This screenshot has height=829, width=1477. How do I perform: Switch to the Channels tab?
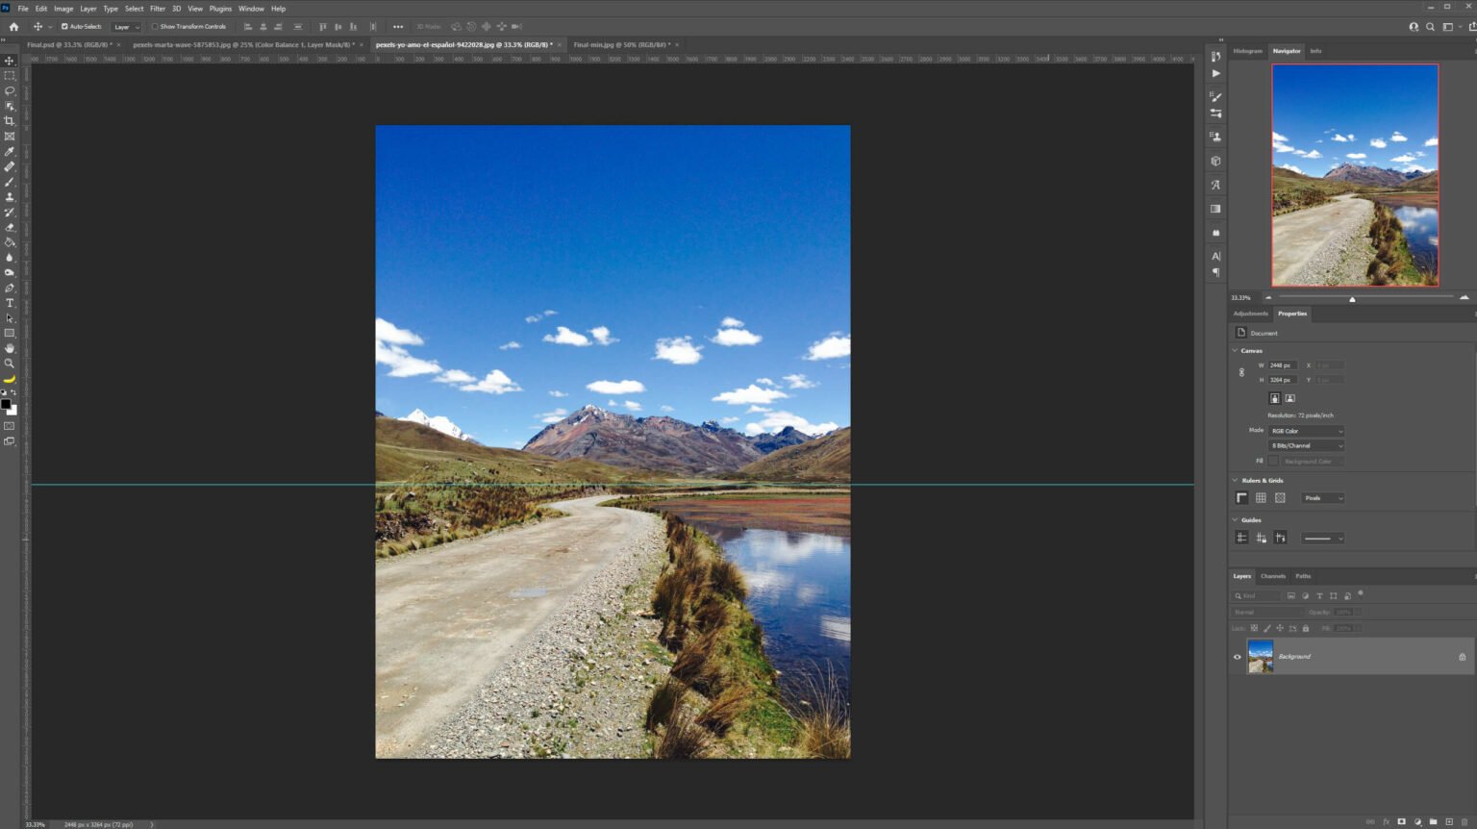1273,576
